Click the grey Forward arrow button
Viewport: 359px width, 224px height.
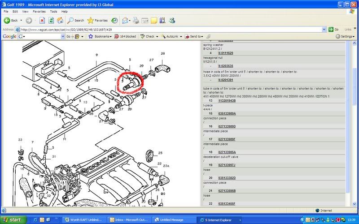pos(29,20)
